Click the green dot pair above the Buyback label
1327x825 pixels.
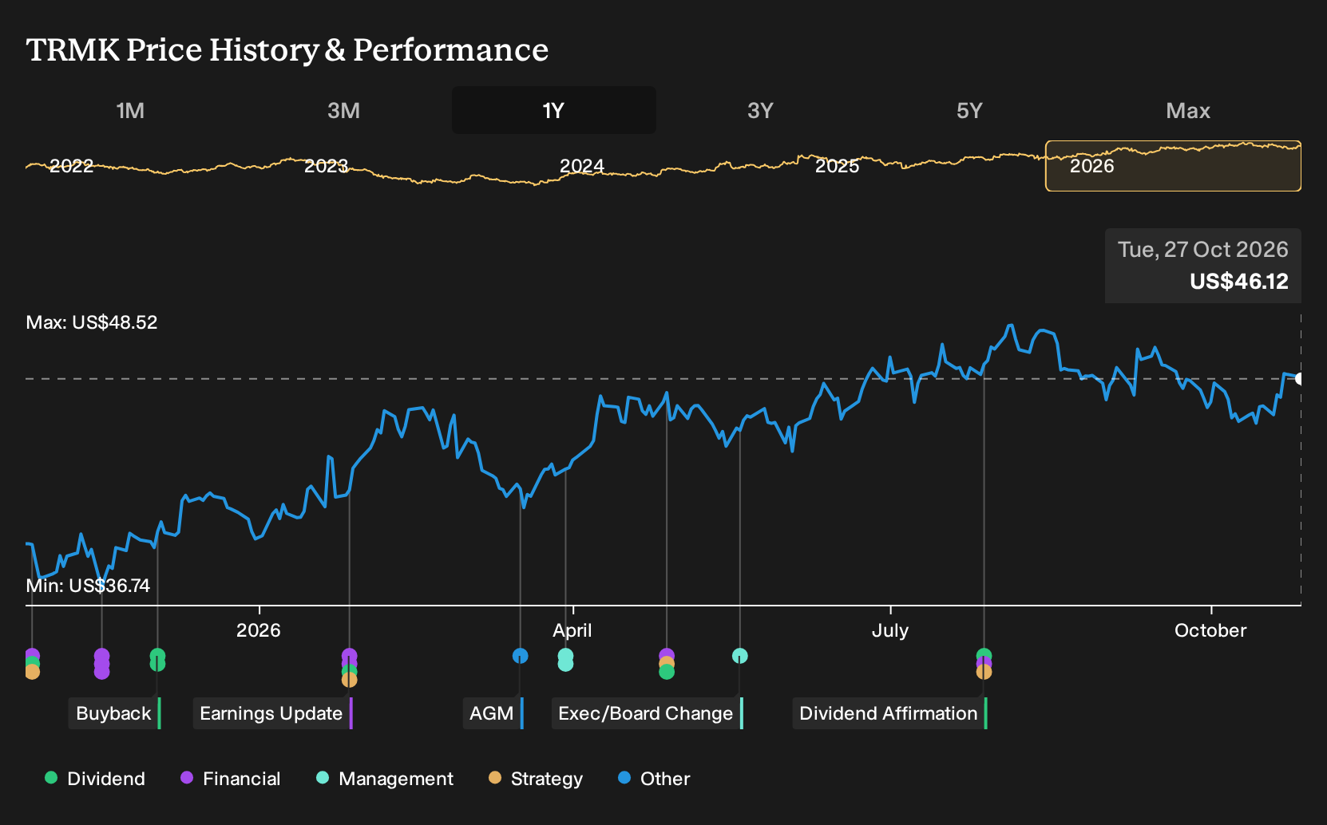click(157, 660)
